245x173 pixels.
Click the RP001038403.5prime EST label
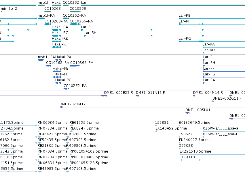(x=89, y=157)
